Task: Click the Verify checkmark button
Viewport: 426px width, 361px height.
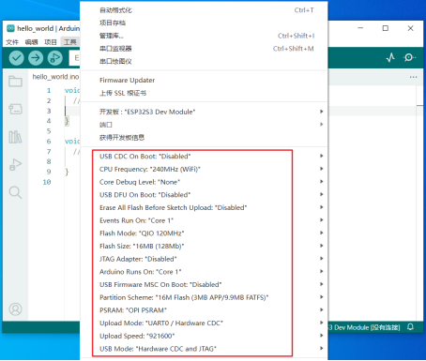Action: click(17, 58)
